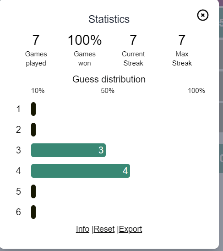Viewport: 223px width, 251px height.
Task: Click the black stub bar for row 5
Action: pos(33,191)
